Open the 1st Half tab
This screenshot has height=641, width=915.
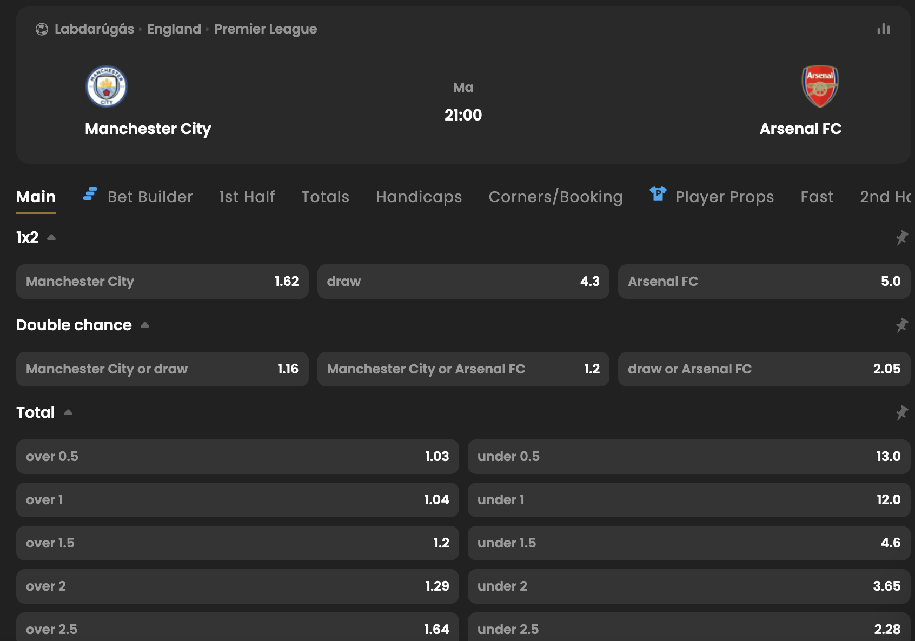247,197
